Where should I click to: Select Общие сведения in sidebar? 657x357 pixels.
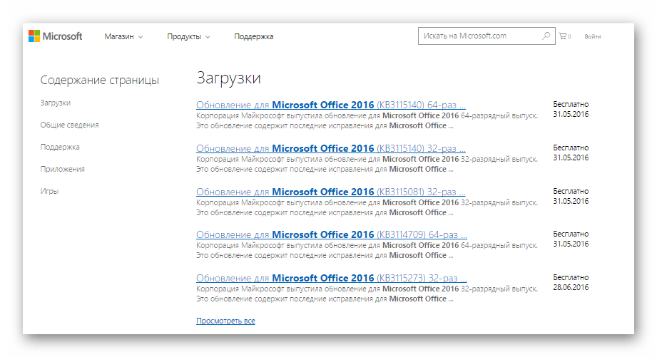click(69, 125)
